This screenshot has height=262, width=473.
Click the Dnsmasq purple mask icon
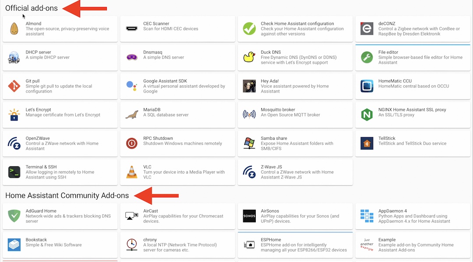tap(131, 57)
